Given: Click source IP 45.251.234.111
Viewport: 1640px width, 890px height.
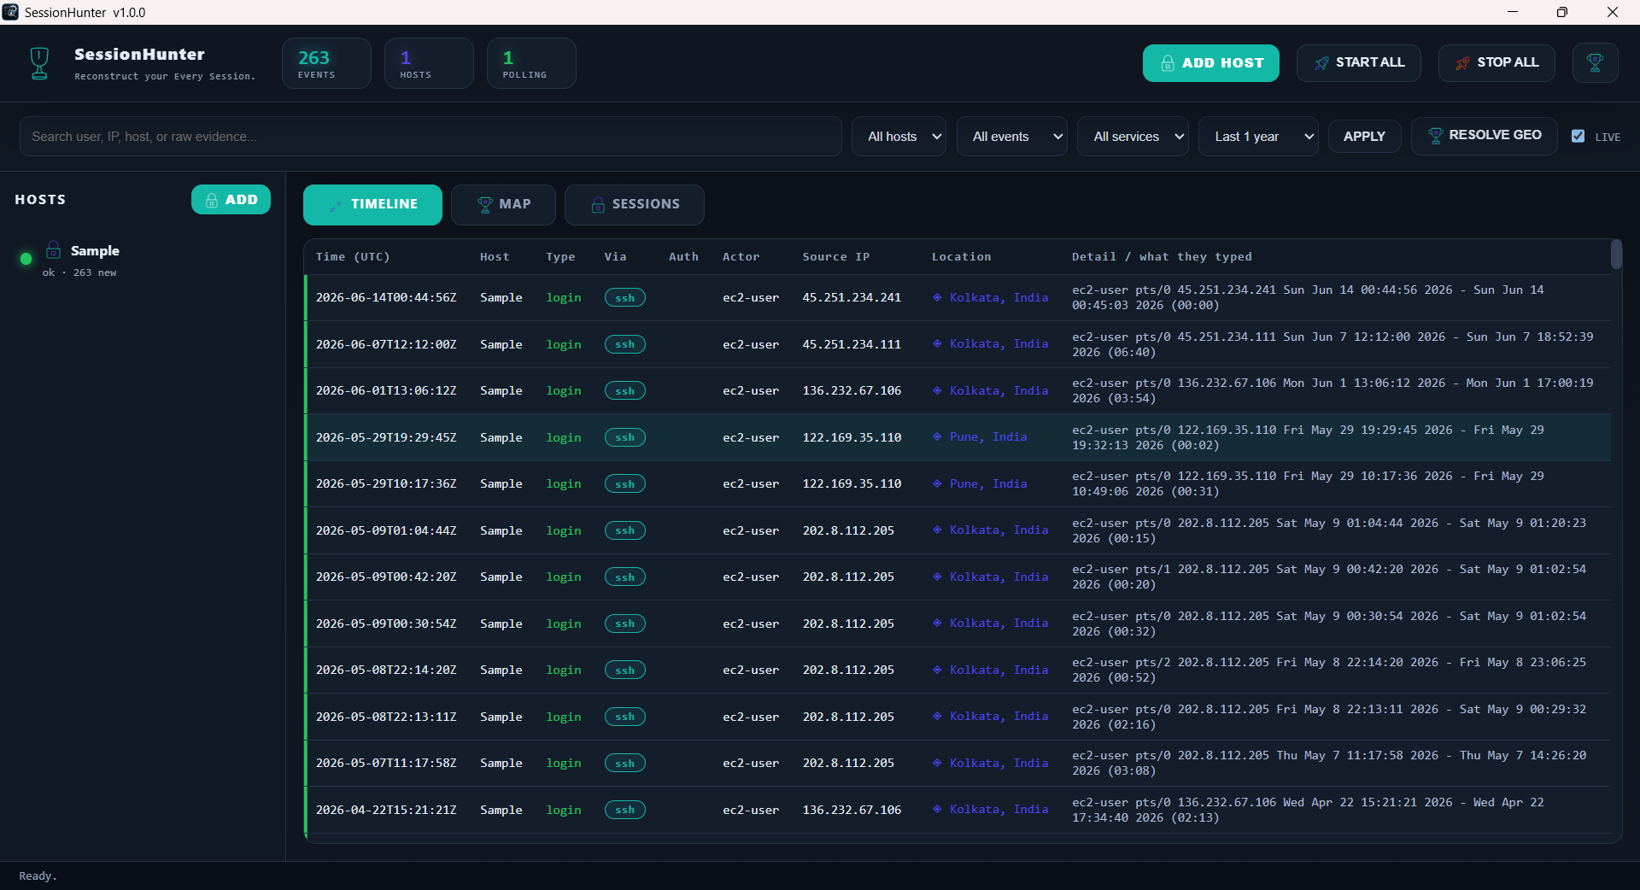Looking at the screenshot, I should [x=852, y=344].
